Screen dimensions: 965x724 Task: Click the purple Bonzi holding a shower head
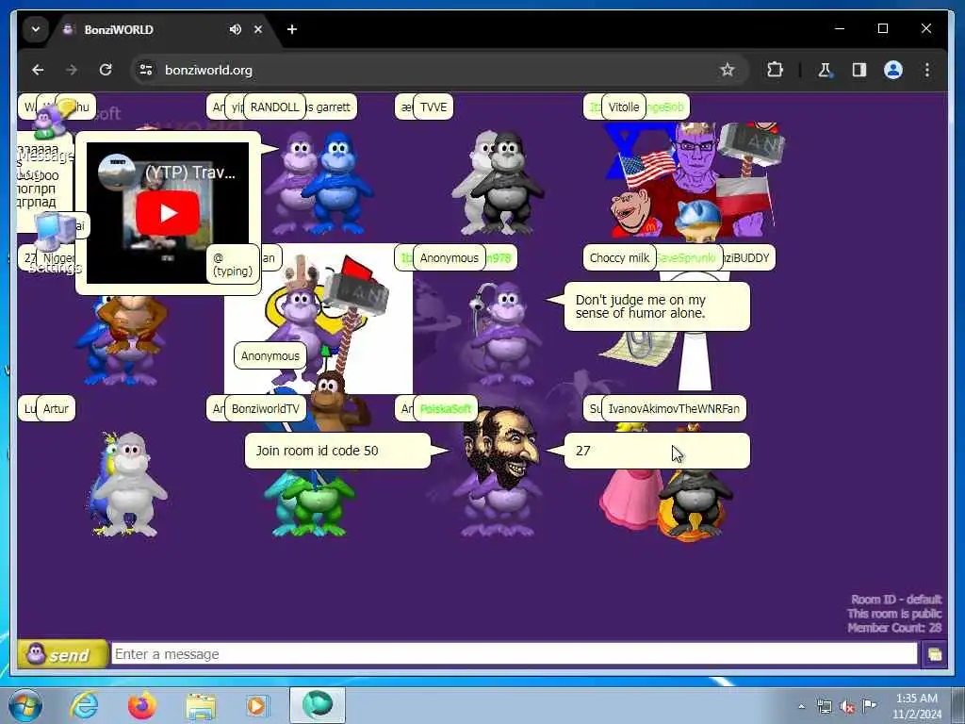click(x=505, y=336)
